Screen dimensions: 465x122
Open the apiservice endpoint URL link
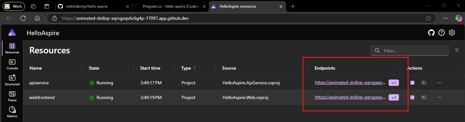point(350,83)
